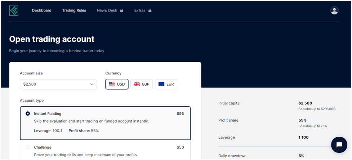Click the lock icon beside Extras
Image resolution: width=352 pixels, height=160 pixels.
pyautogui.click(x=150, y=10)
